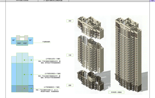
Task: Select the 中部 label box
Action: tap(70, 55)
